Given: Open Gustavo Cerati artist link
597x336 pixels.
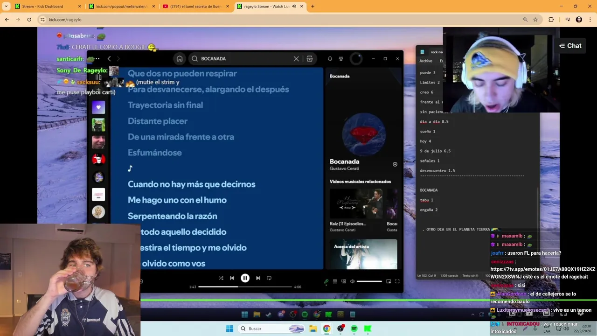Looking at the screenshot, I should [344, 168].
